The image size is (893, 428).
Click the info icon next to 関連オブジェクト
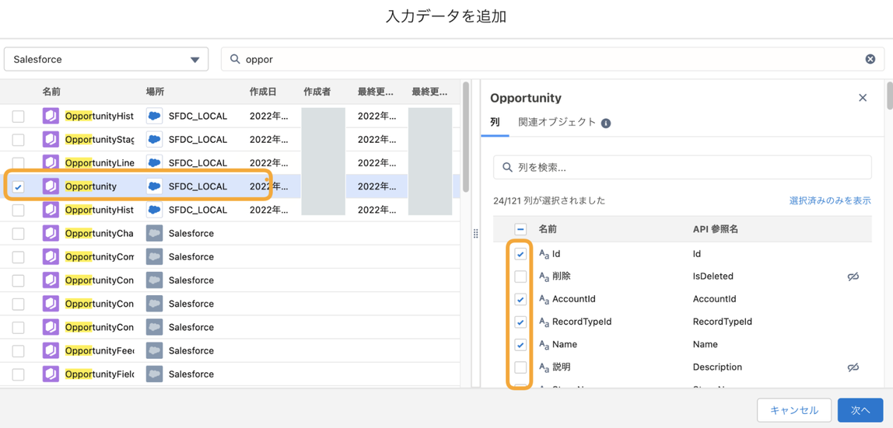click(x=606, y=123)
